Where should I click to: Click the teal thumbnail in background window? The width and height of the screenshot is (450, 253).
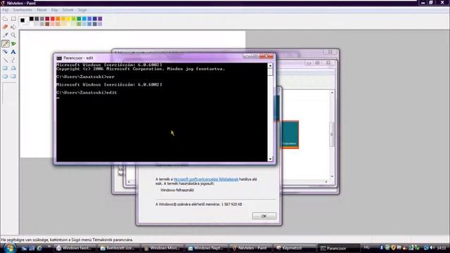290,134
